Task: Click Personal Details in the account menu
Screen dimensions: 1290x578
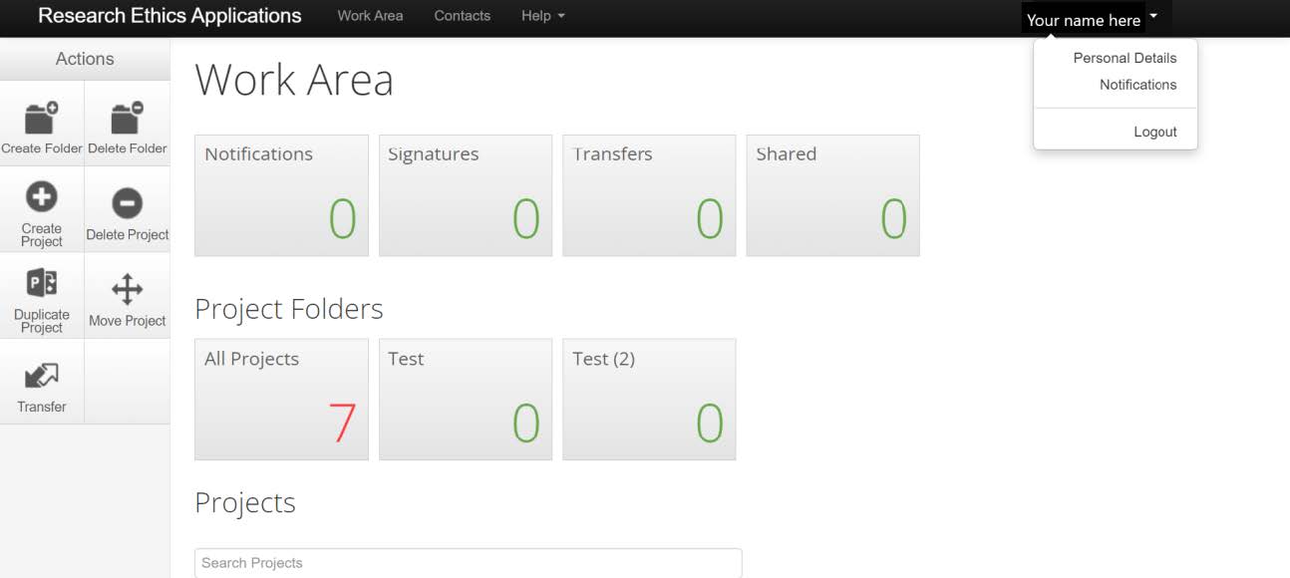Action: pyautogui.click(x=1124, y=58)
